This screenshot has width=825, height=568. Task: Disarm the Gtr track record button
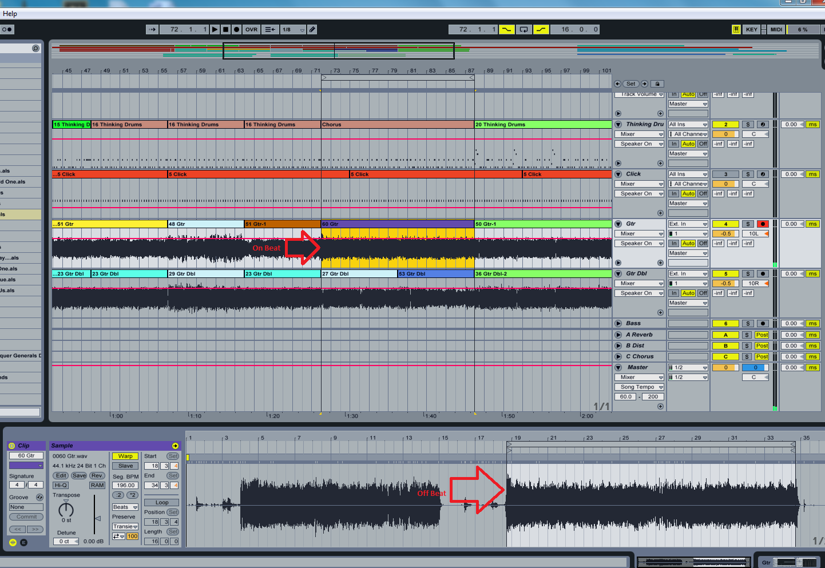(x=763, y=224)
